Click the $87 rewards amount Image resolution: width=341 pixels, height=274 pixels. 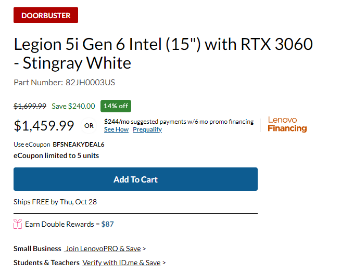pos(107,224)
